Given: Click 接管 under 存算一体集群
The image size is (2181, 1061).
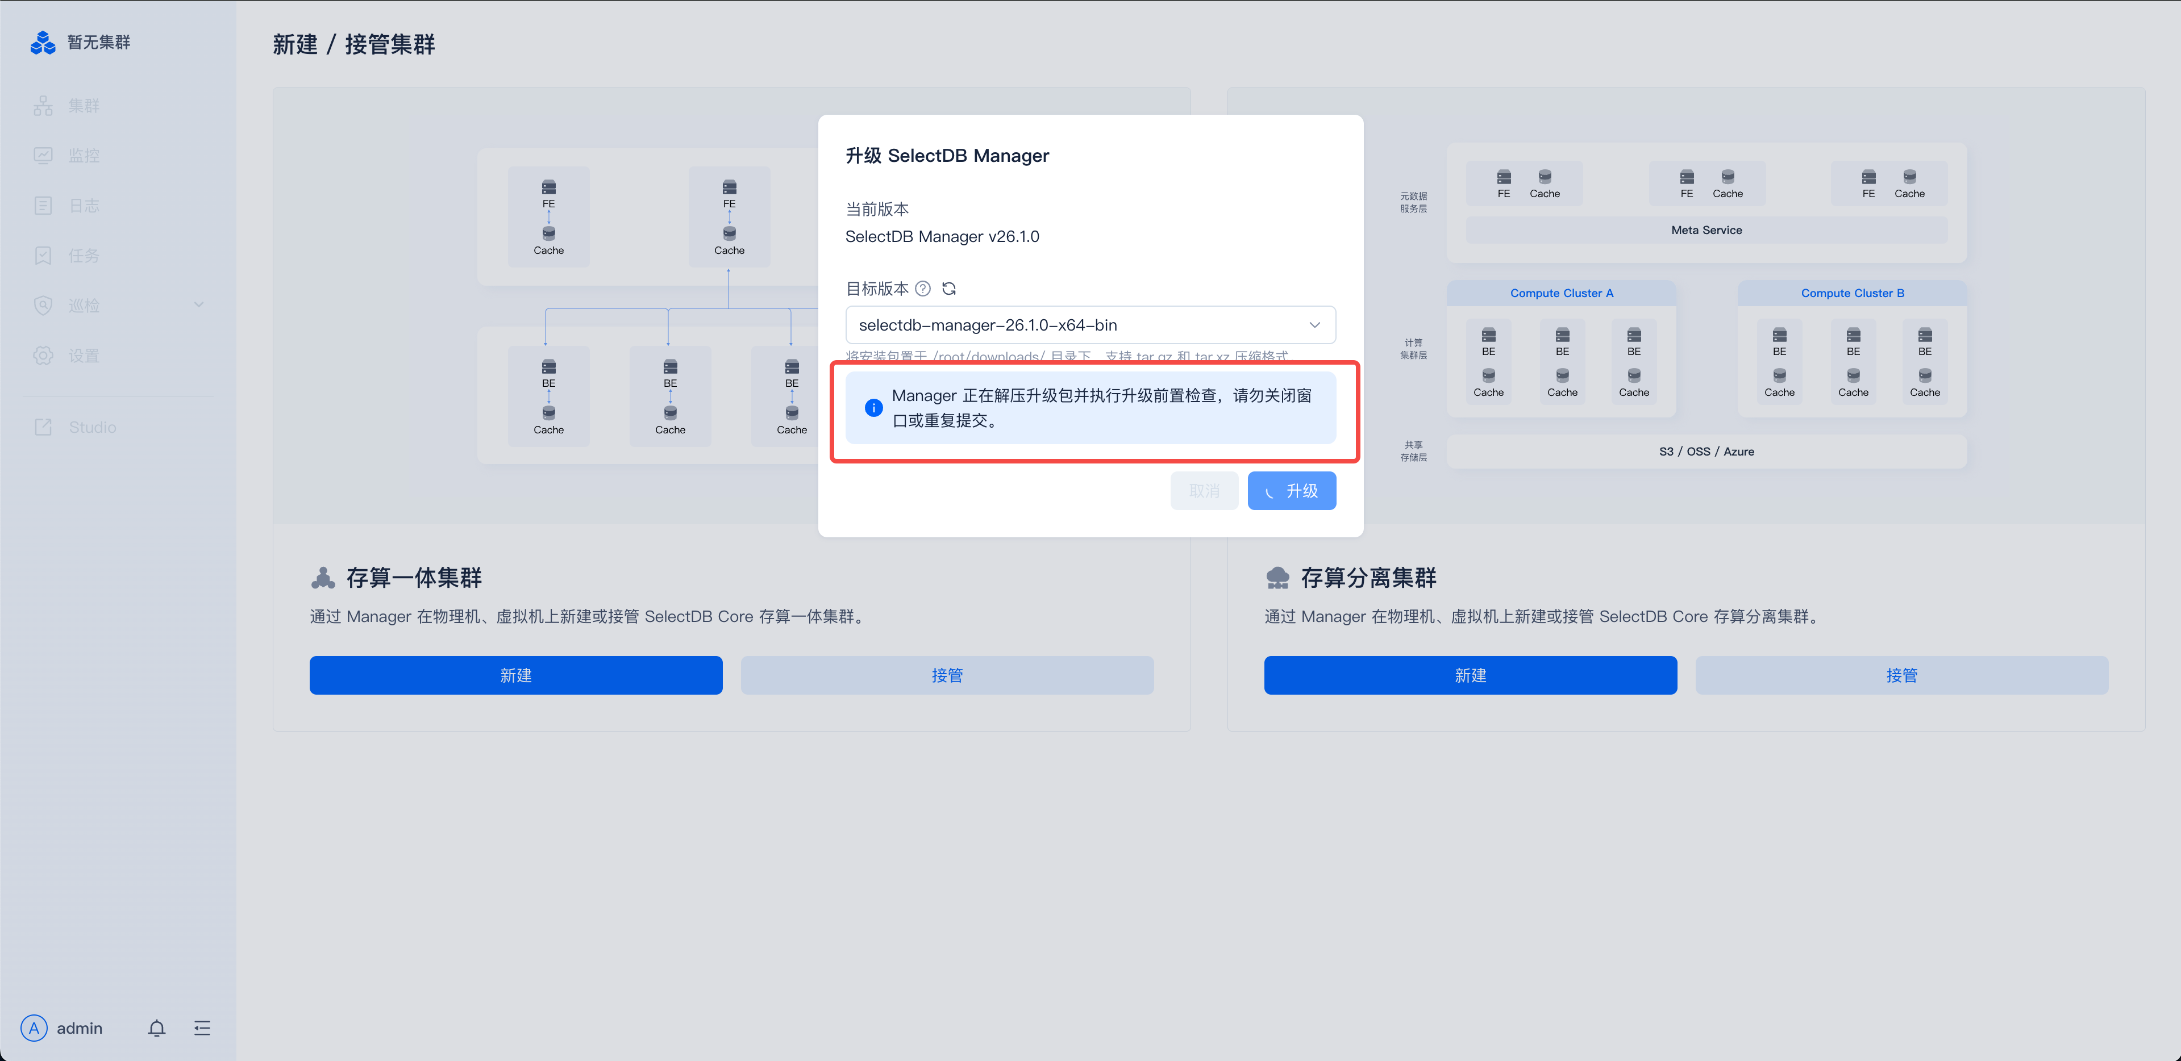Looking at the screenshot, I should pos(947,675).
